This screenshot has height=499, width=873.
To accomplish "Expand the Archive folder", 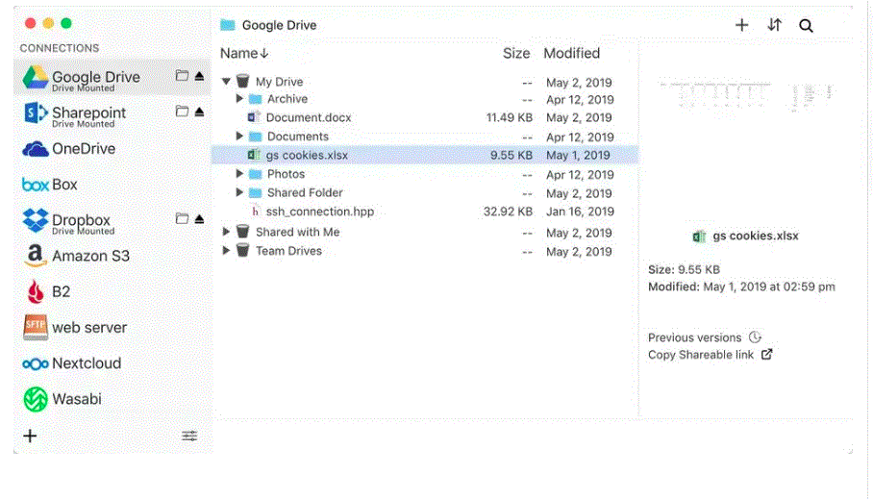I will click(x=239, y=99).
